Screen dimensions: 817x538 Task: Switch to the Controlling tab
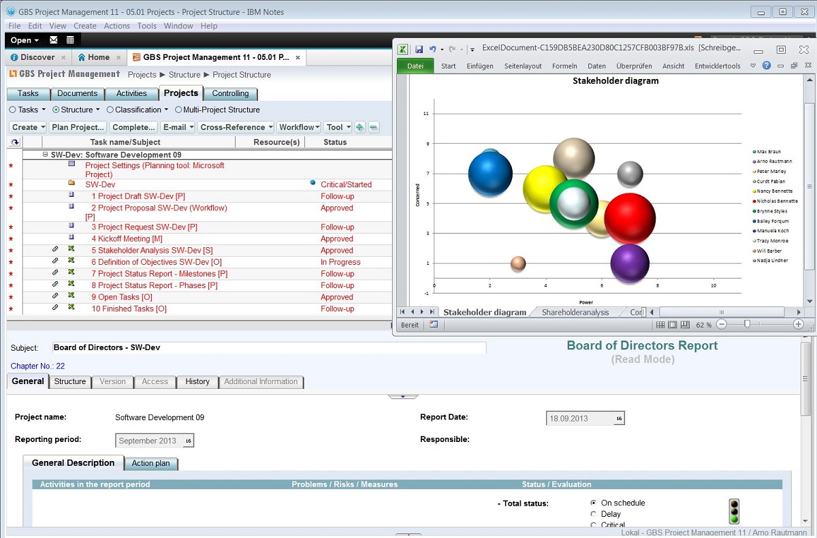[231, 93]
